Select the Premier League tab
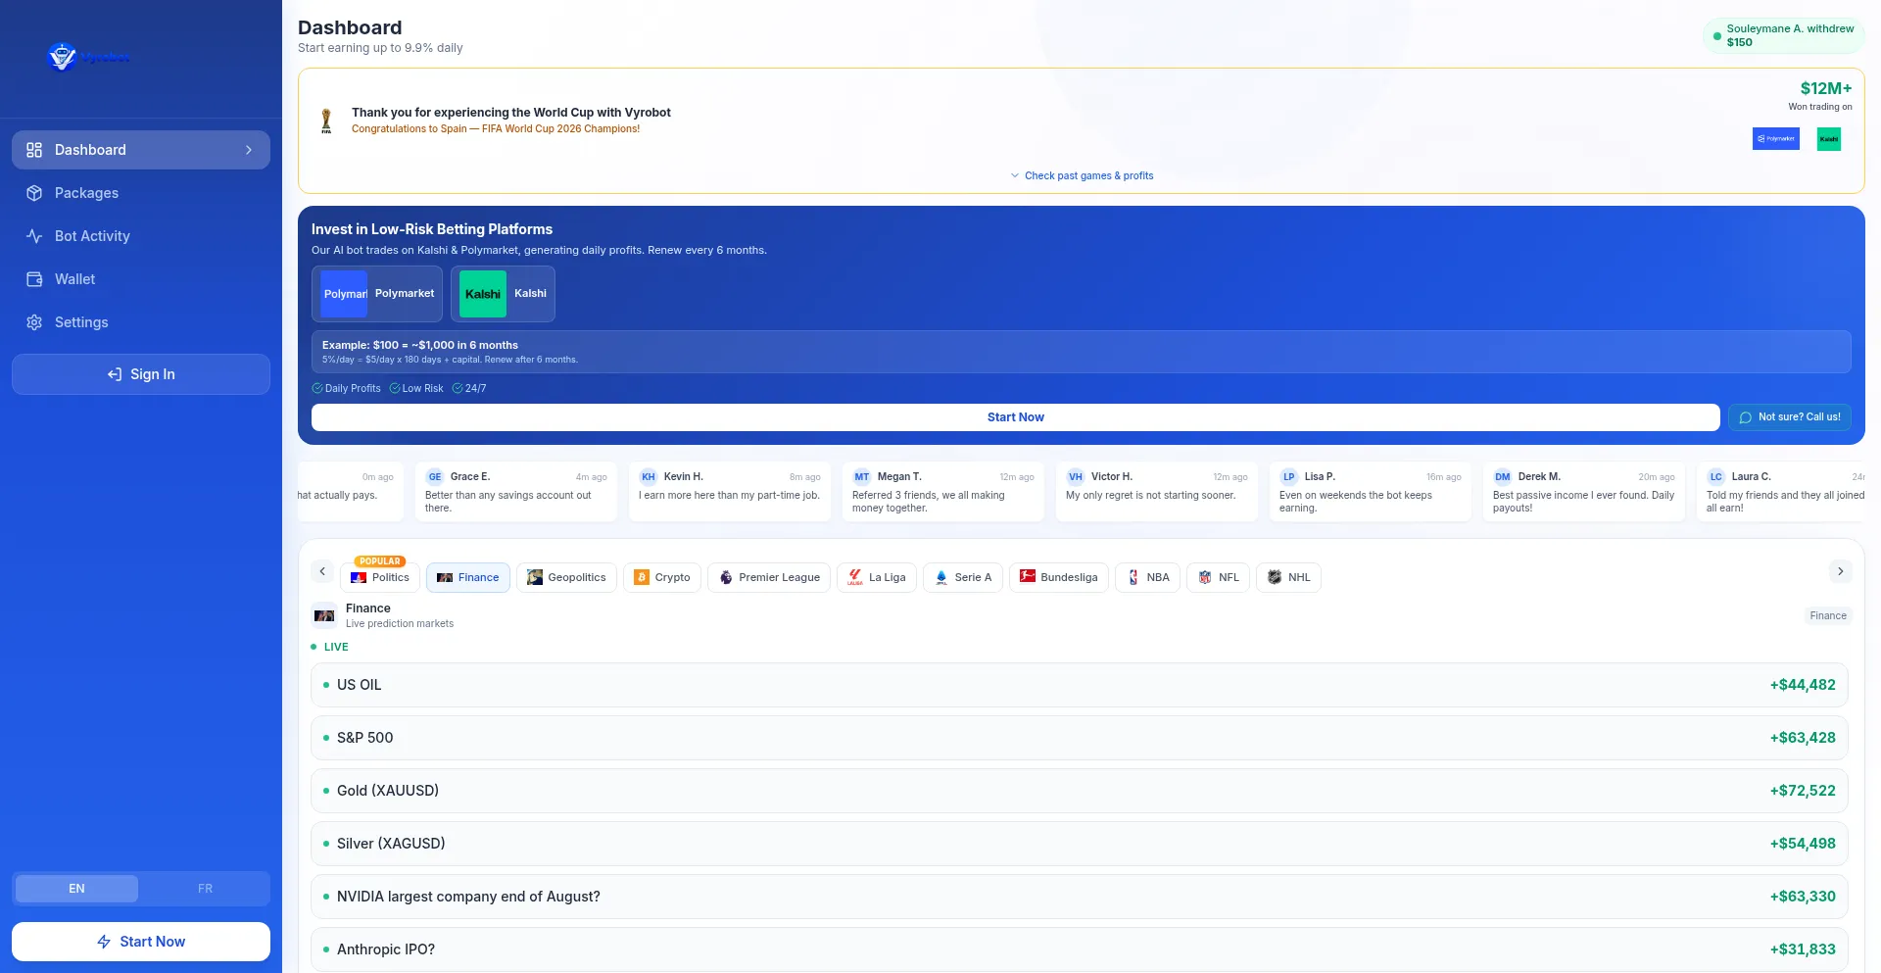This screenshot has width=1881, height=973. coord(769,578)
